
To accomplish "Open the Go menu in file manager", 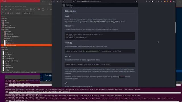I will (x=13, y=7).
